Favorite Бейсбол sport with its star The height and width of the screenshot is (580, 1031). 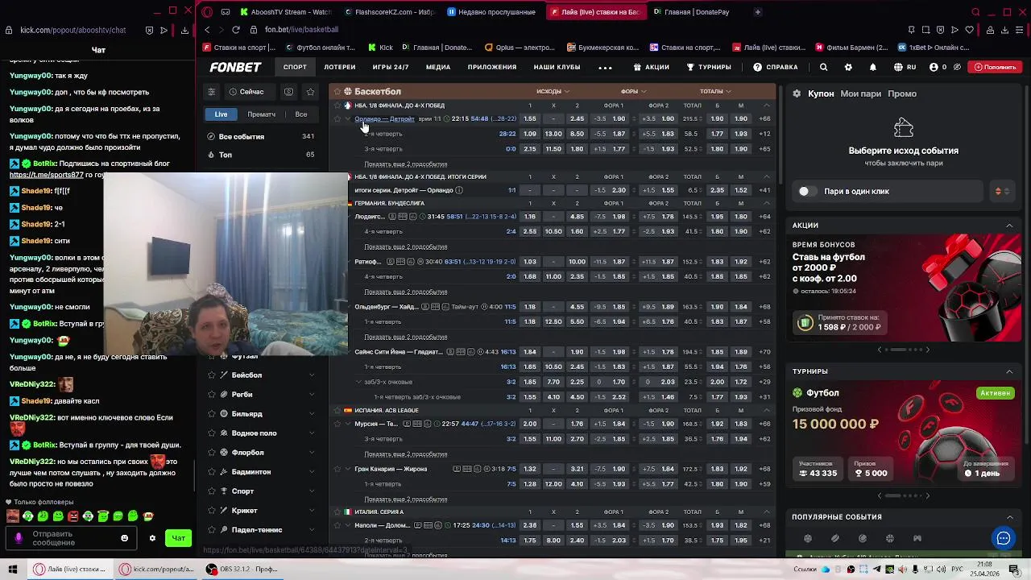[x=211, y=375]
